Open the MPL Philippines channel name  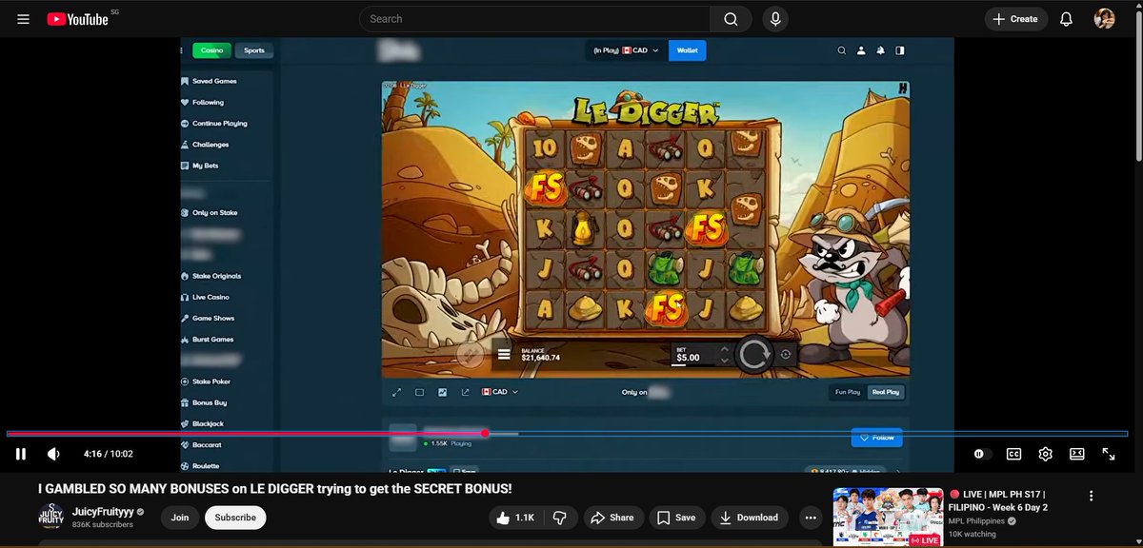click(x=975, y=521)
